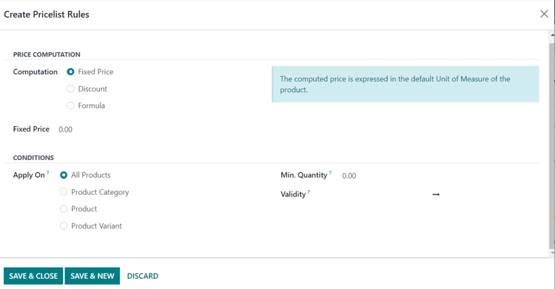Choose the Product apply-on option
Viewport: 555px width, 289px height.
coord(64,209)
